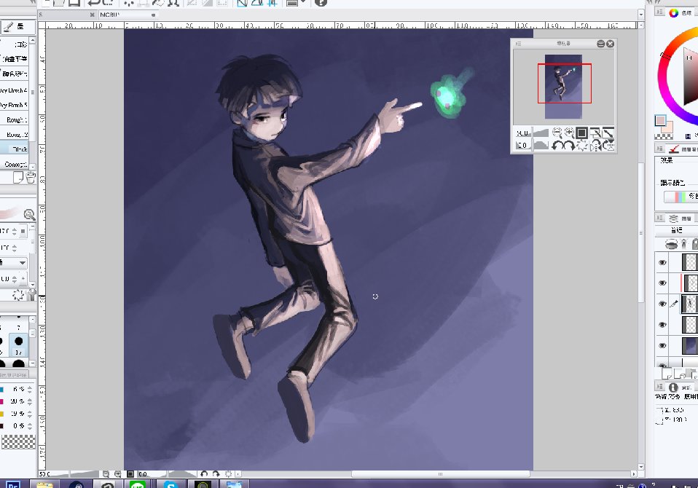Hide the topmost layer with its eye icon
Viewport: 698px width, 488px height.
(662, 262)
